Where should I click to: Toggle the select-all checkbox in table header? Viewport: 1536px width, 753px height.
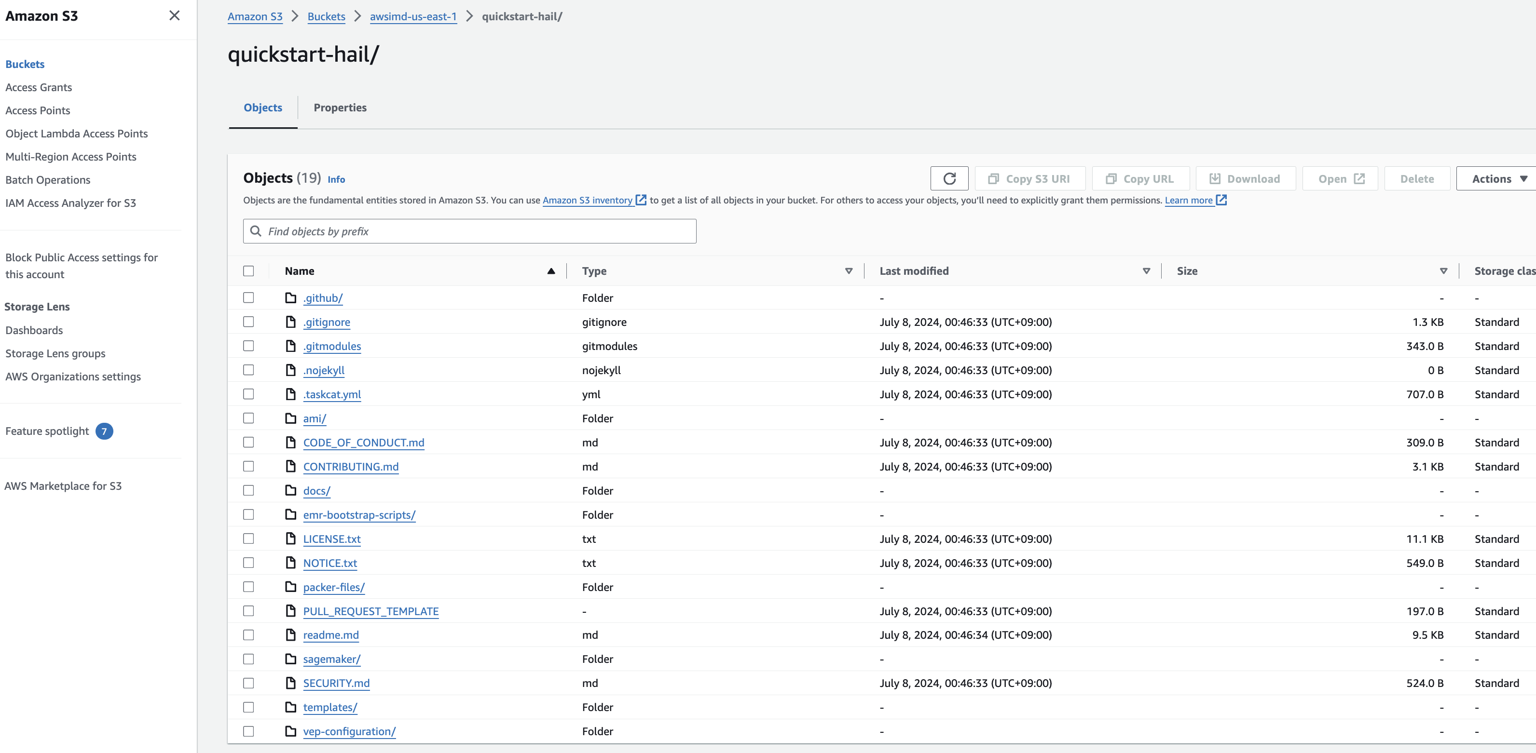coord(248,271)
